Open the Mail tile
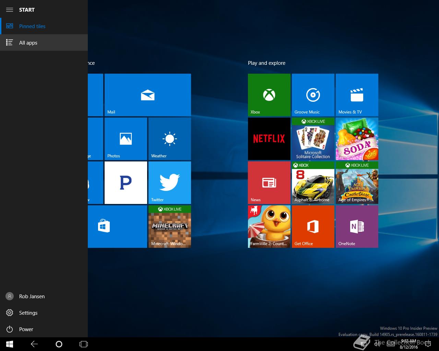This screenshot has width=439, height=351. 148,95
